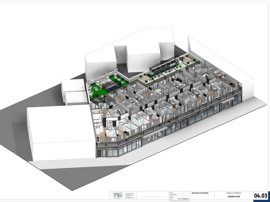Click the 456 Johnson Ave. address line
Screen dimensions: 270x202
(x=130, y=193)
